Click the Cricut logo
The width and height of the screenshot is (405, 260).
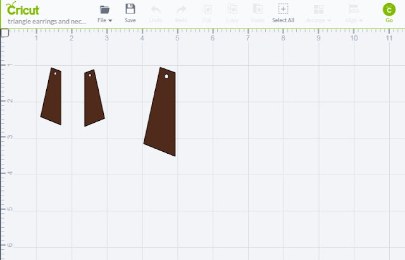(x=23, y=9)
